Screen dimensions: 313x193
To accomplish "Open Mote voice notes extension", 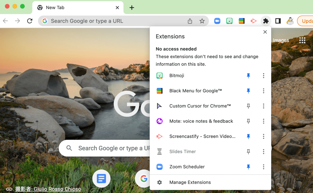I will point(201,121).
